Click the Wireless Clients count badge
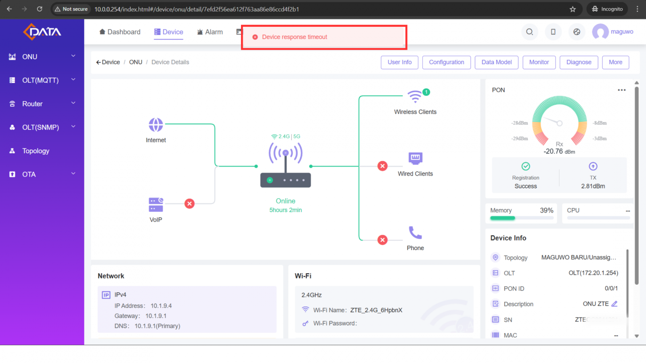646x363 pixels. click(x=426, y=92)
